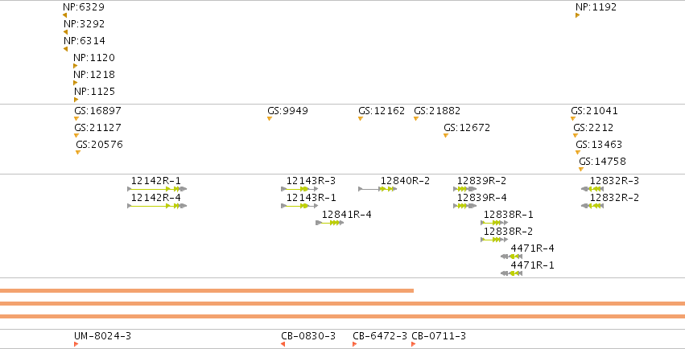Select triangle under GS:14758
This screenshot has height=349, width=685.
click(581, 169)
